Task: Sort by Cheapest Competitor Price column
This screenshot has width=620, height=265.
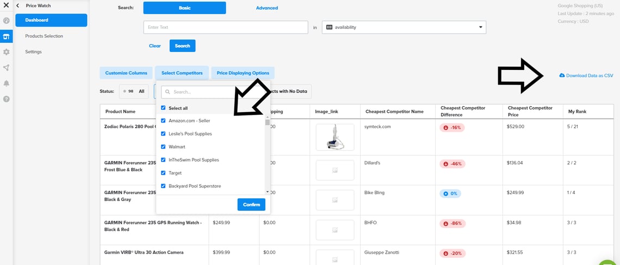Action: pos(530,112)
